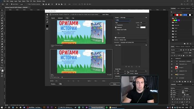This screenshot has height=109, width=194.
Task: Select the Slice Select tool in the dialog
Action: tap(47, 17)
